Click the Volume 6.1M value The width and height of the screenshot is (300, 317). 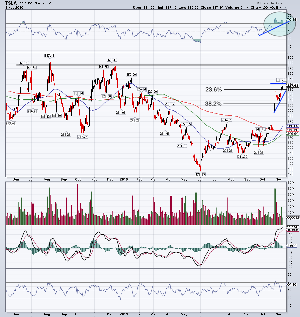click(x=237, y=7)
